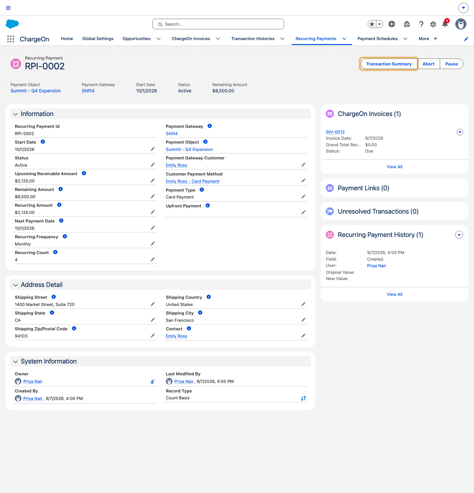The height and width of the screenshot is (493, 474).
Task: Open the Setup gear icon
Action: point(433,24)
